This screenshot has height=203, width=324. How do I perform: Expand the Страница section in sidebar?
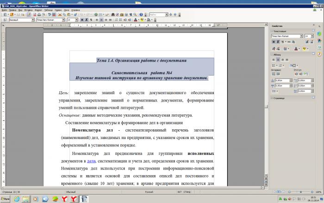pyautogui.click(x=279, y=98)
